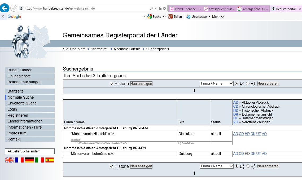Click the Google+ Teilen toolbar icon
The width and height of the screenshot is (302, 180).
170,16
